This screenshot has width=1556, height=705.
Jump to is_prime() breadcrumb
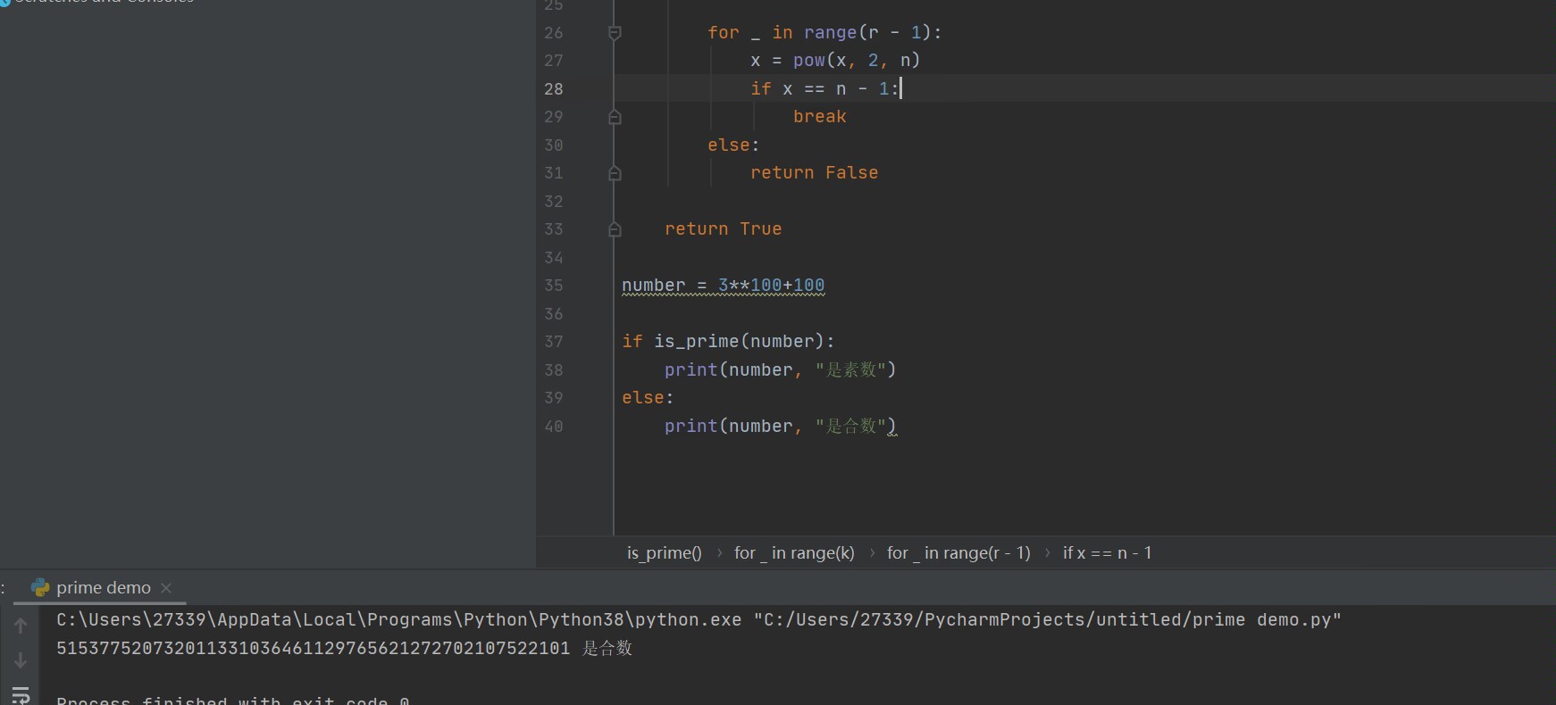pyautogui.click(x=664, y=553)
